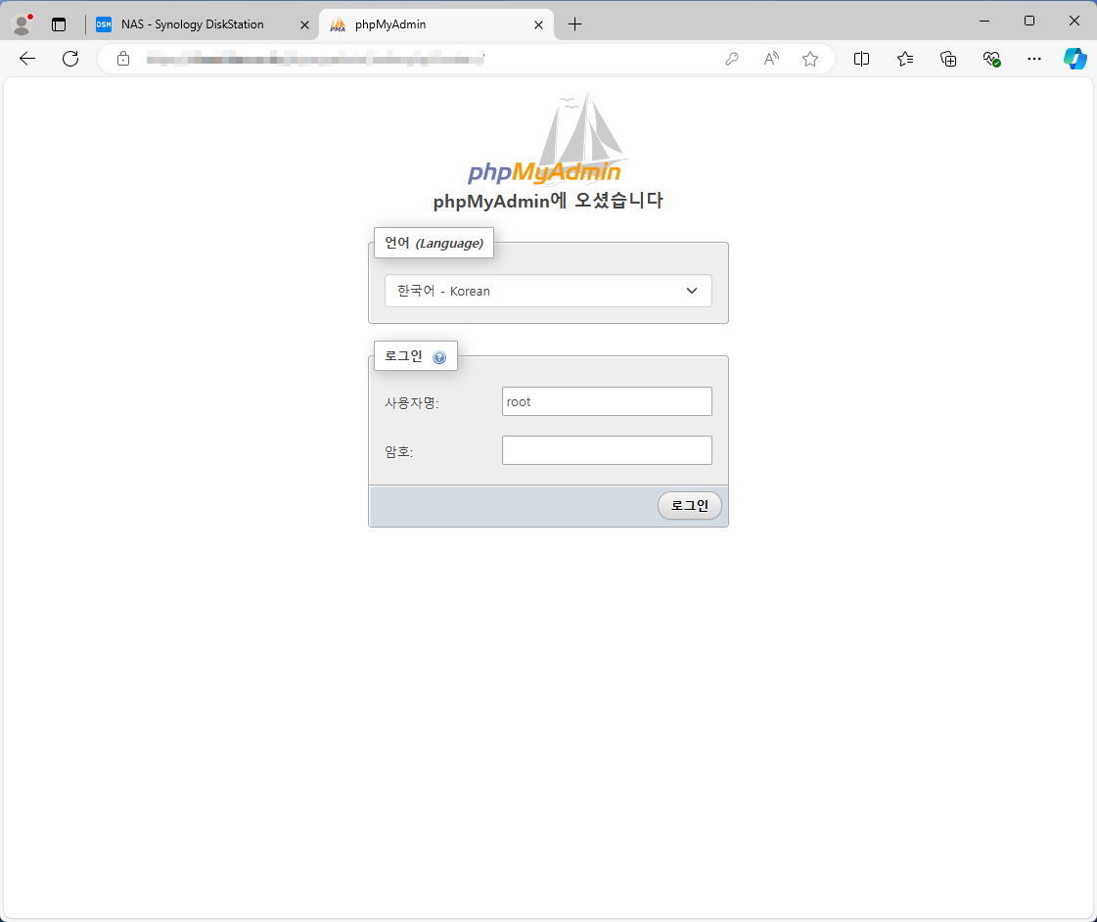Click the 암호 password input field
The width and height of the screenshot is (1097, 922).
pos(607,450)
